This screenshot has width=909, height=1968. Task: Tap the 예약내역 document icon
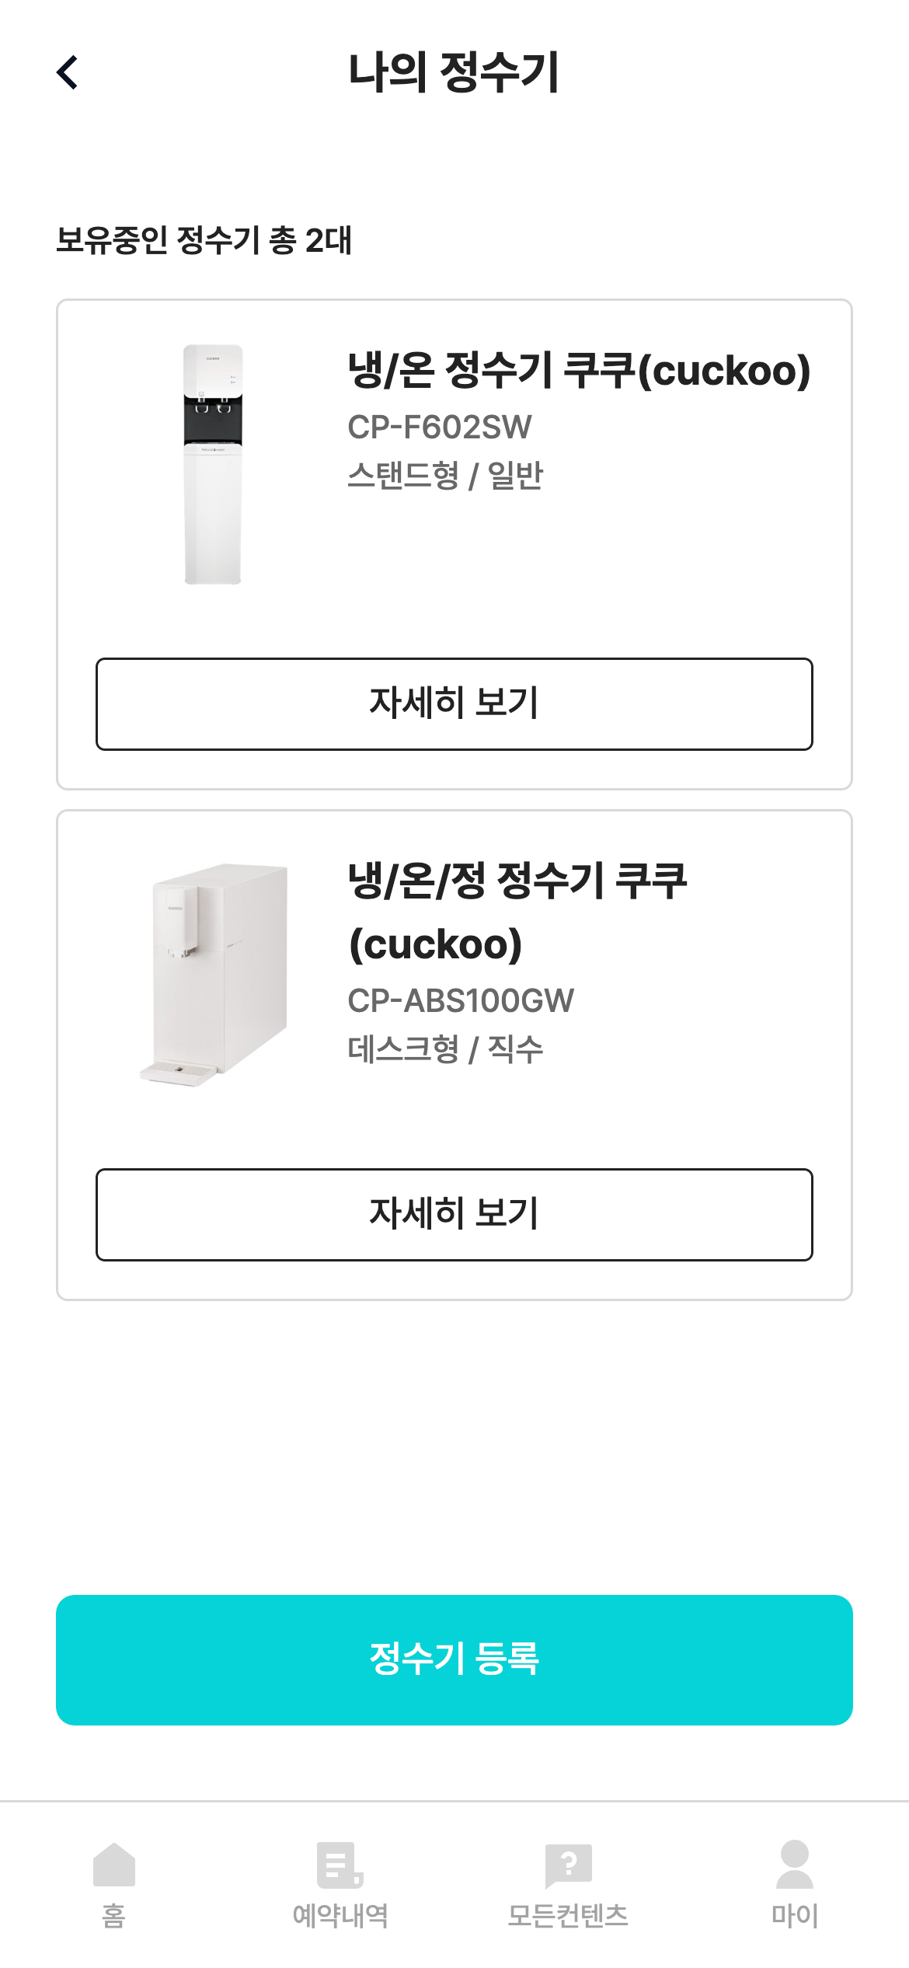coord(340,1864)
